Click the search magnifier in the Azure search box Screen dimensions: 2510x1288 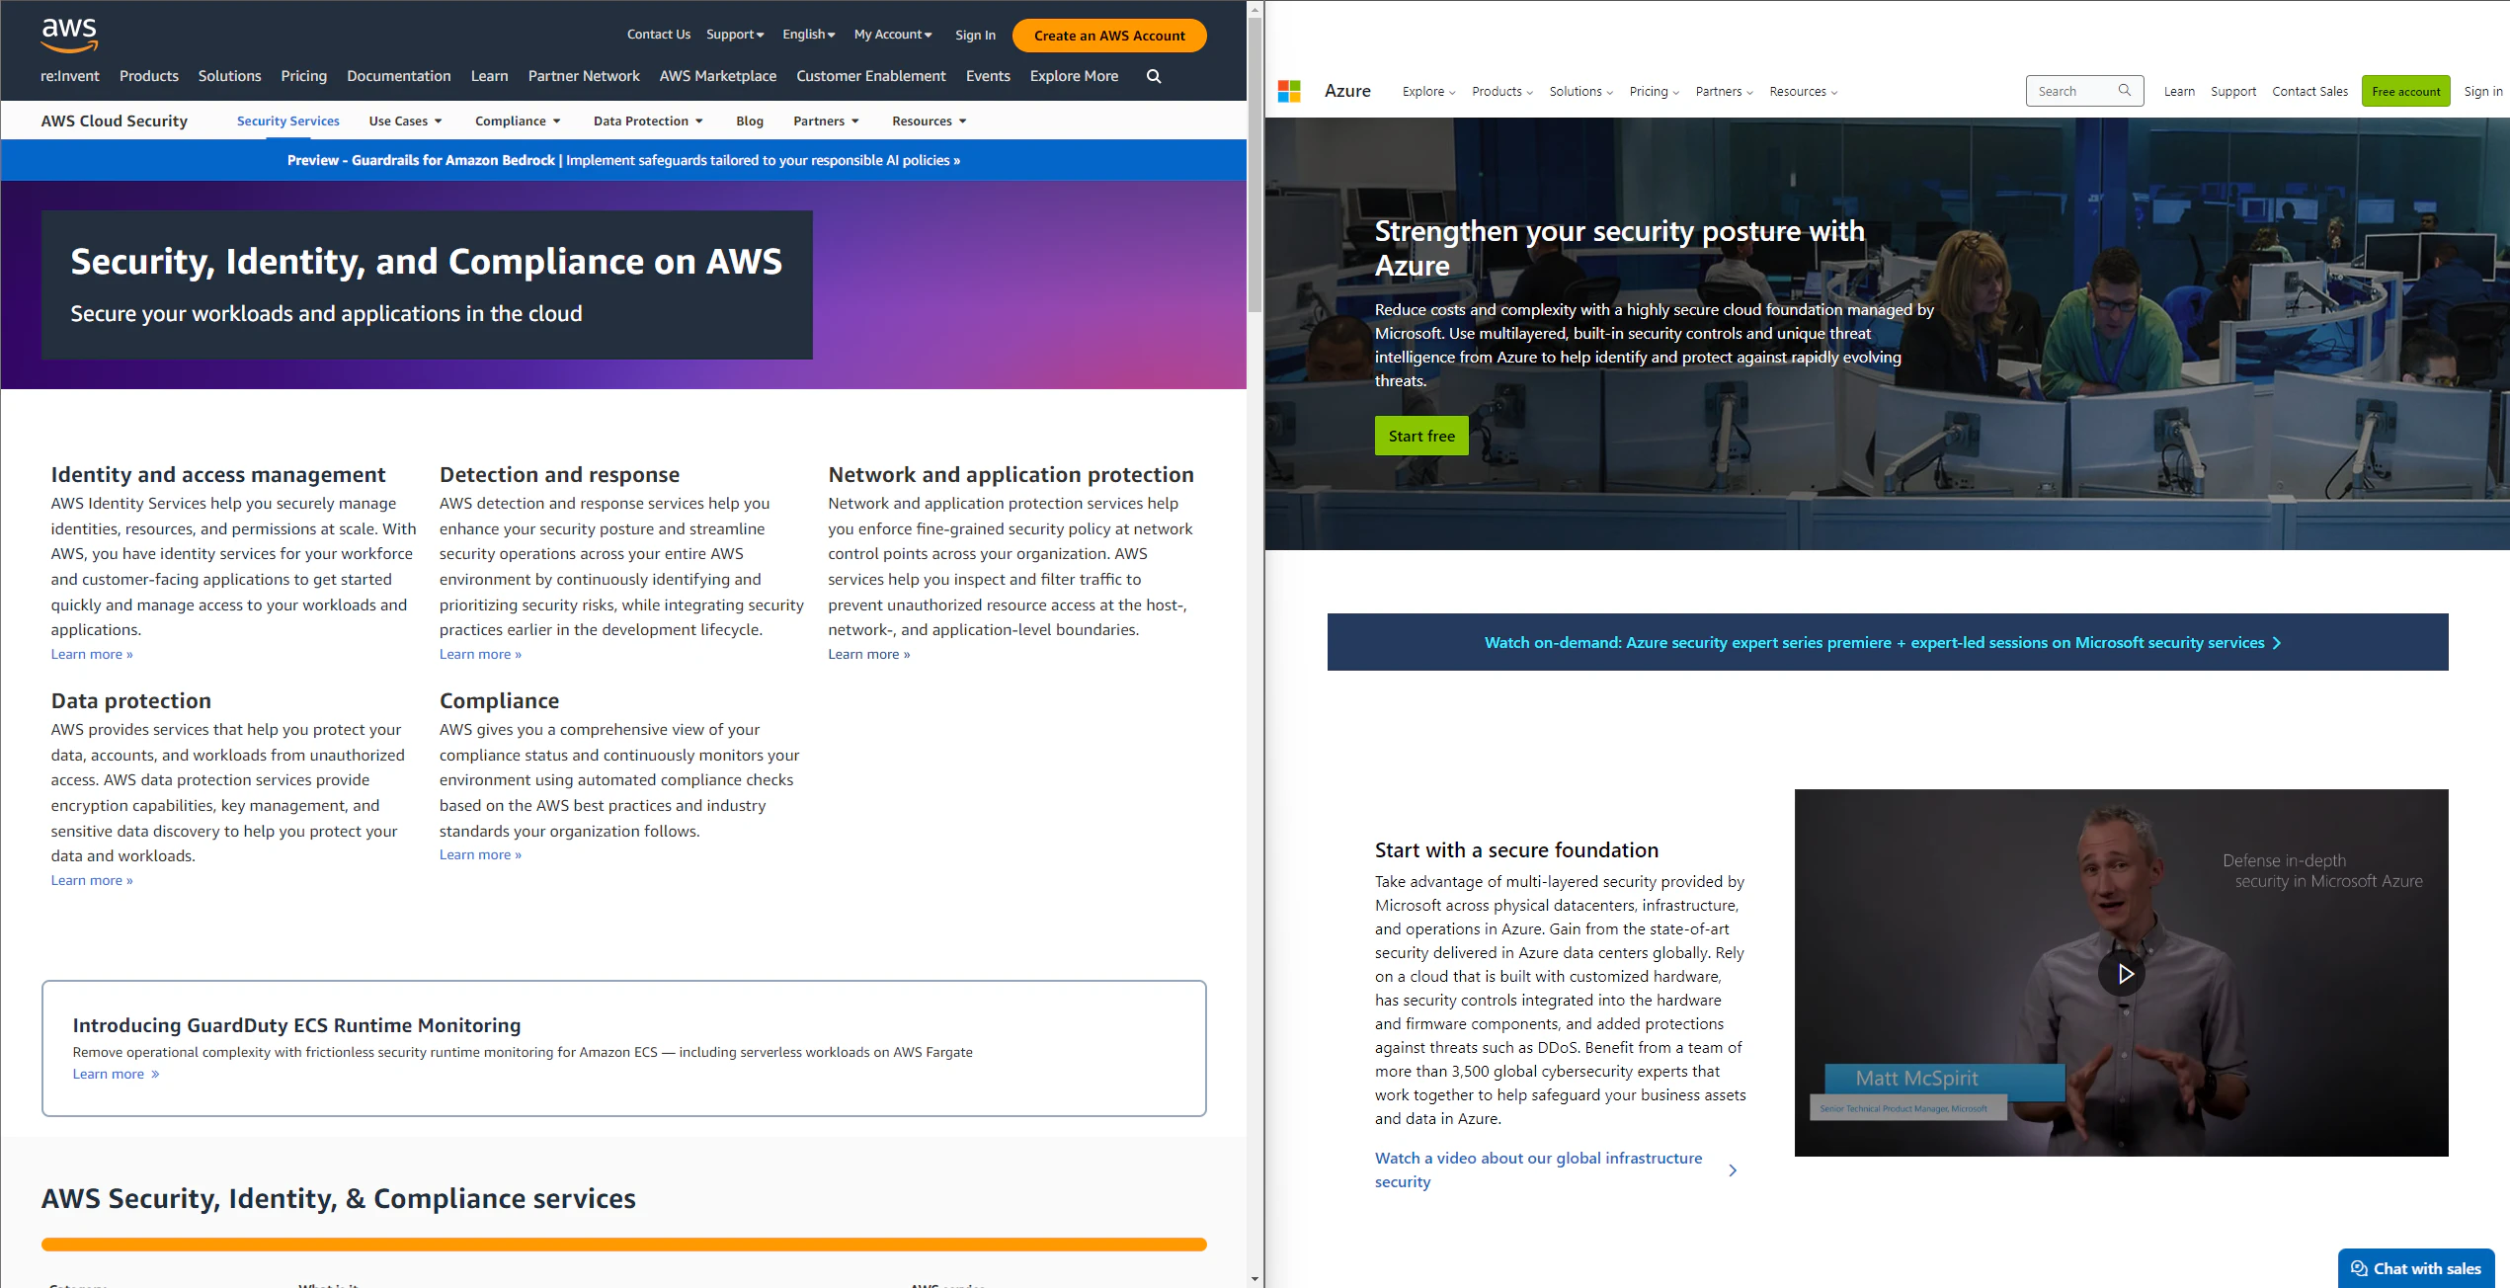(x=2126, y=90)
